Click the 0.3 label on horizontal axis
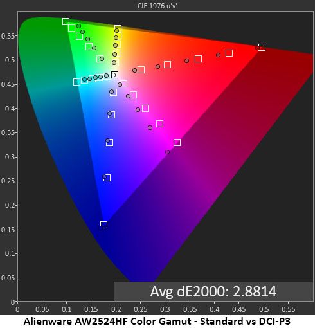This screenshot has height=328, width=315. 165,309
